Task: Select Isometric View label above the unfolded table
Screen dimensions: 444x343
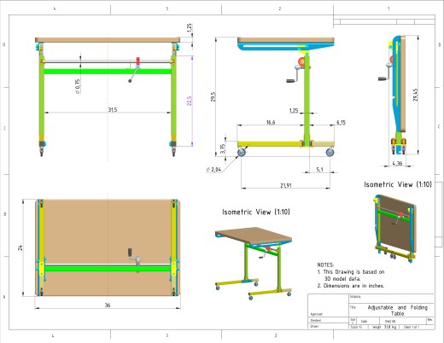Action: pyautogui.click(x=256, y=212)
